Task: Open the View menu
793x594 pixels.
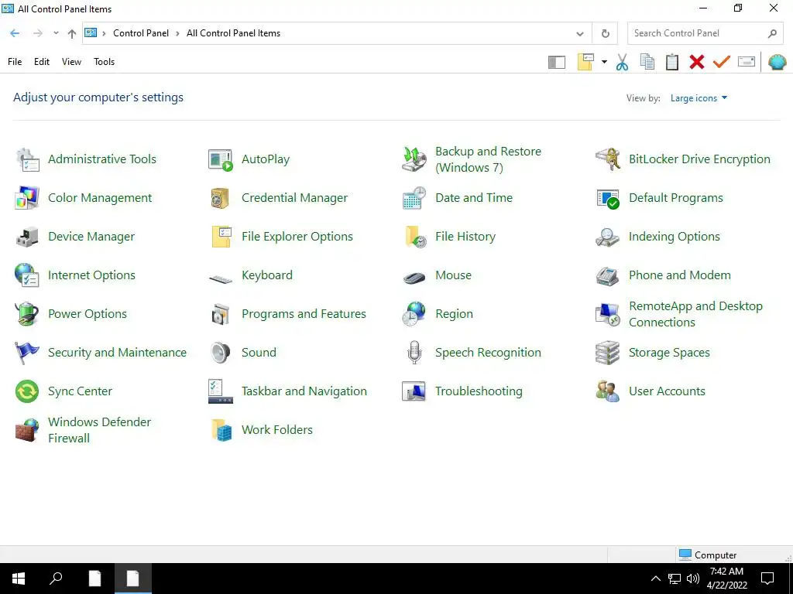Action: [71, 62]
